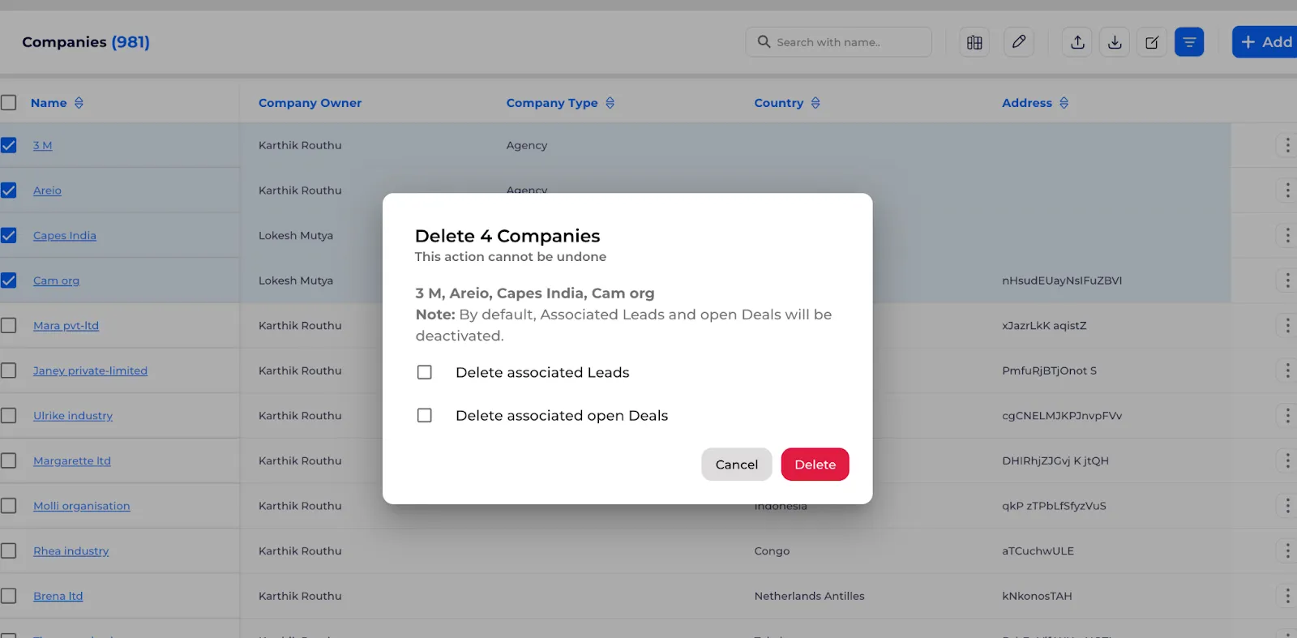1297x638 pixels.
Task: Open the Cam org company link
Action: (56, 280)
